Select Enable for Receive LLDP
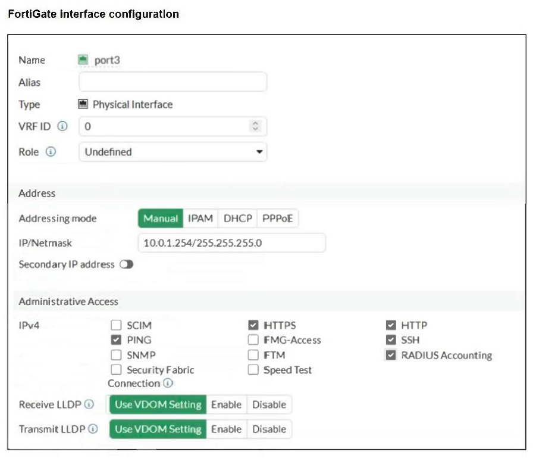 pyautogui.click(x=227, y=404)
